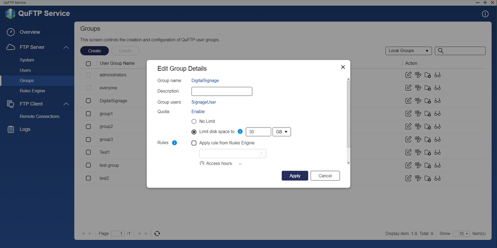Screen dimensions: 497x248
Task: Open the Local Groups filter dropdown
Action: 408,51
